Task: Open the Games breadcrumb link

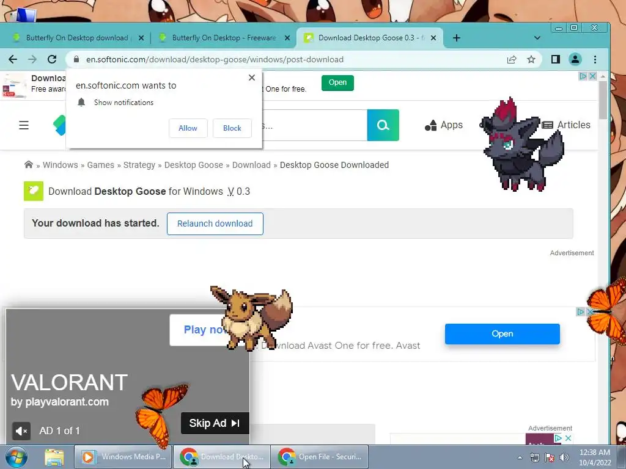Action: pyautogui.click(x=101, y=165)
